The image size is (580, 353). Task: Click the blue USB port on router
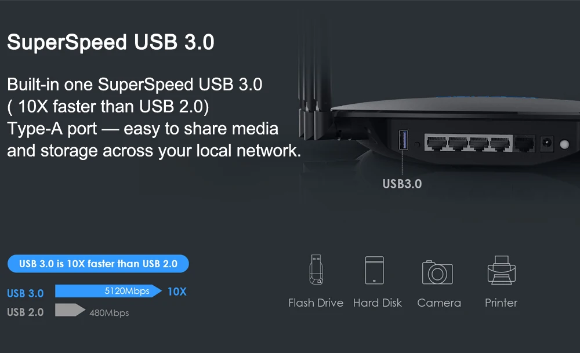pos(404,140)
